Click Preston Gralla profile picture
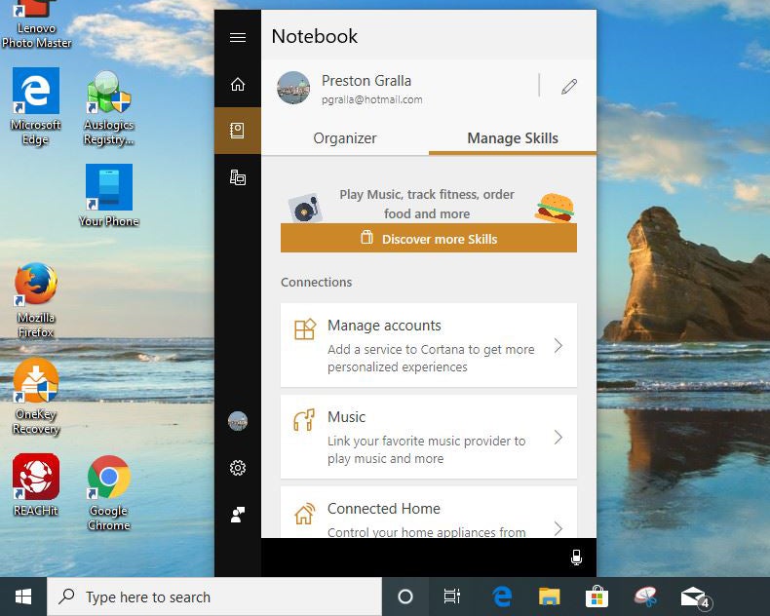The width and height of the screenshot is (770, 616). point(293,88)
